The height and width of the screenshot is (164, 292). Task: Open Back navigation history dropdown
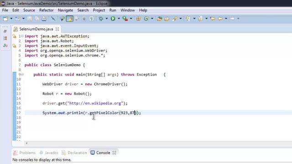(226, 19)
